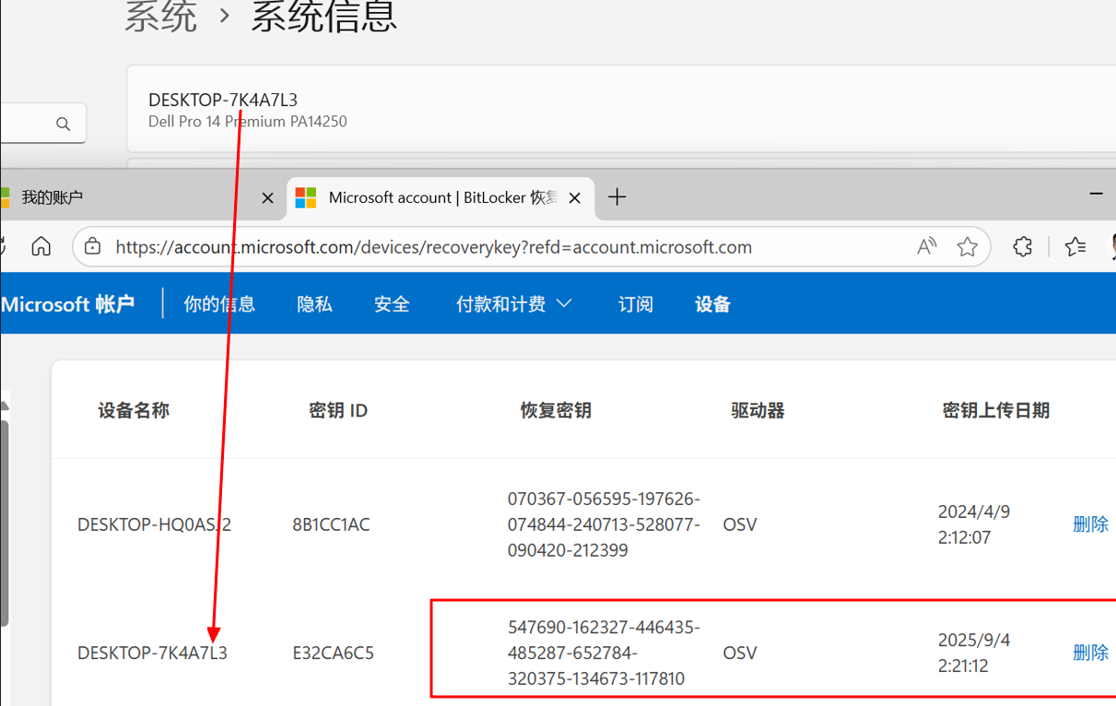1116x706 pixels.
Task: Click 删除 for the DESKTOP-7K4A7L3 key
Action: [1090, 652]
